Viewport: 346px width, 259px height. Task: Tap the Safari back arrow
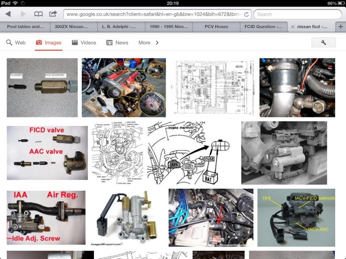(x=8, y=14)
